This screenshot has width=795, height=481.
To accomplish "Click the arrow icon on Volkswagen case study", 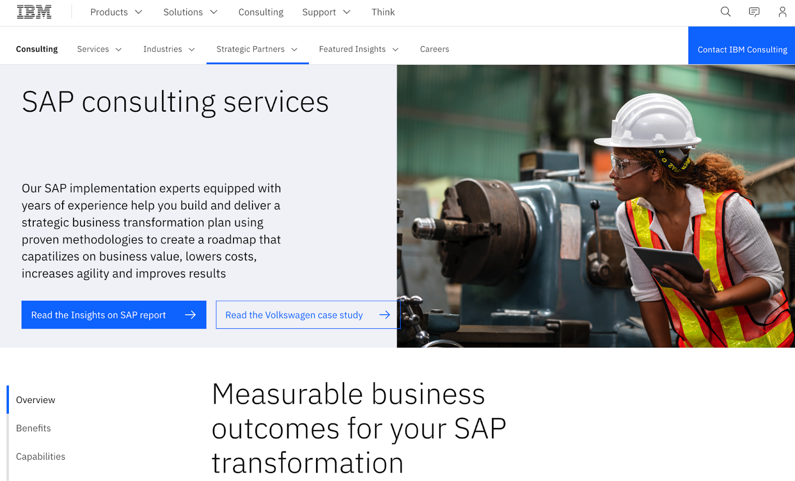I will (x=385, y=315).
